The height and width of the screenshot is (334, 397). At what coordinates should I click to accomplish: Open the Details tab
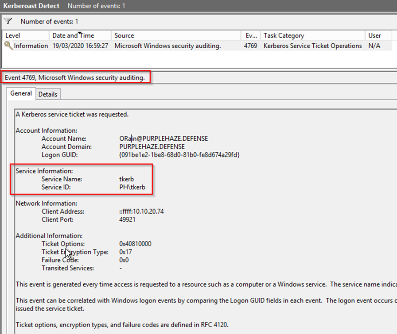[x=48, y=94]
